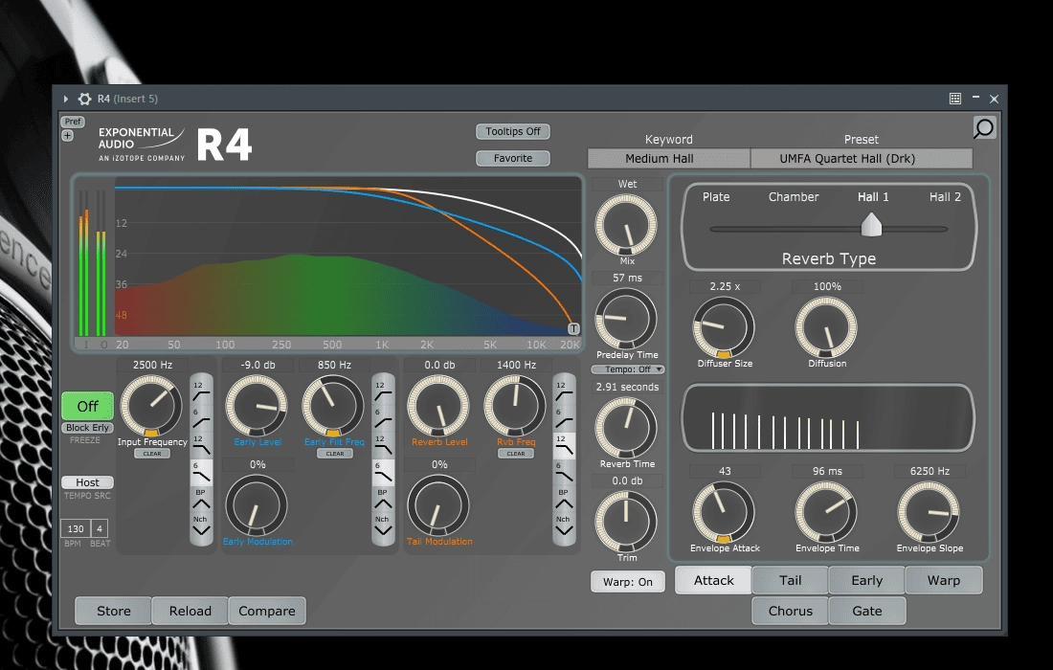Click the Predelay Time knob
Screen dimensions: 1053x670
[x=626, y=319]
